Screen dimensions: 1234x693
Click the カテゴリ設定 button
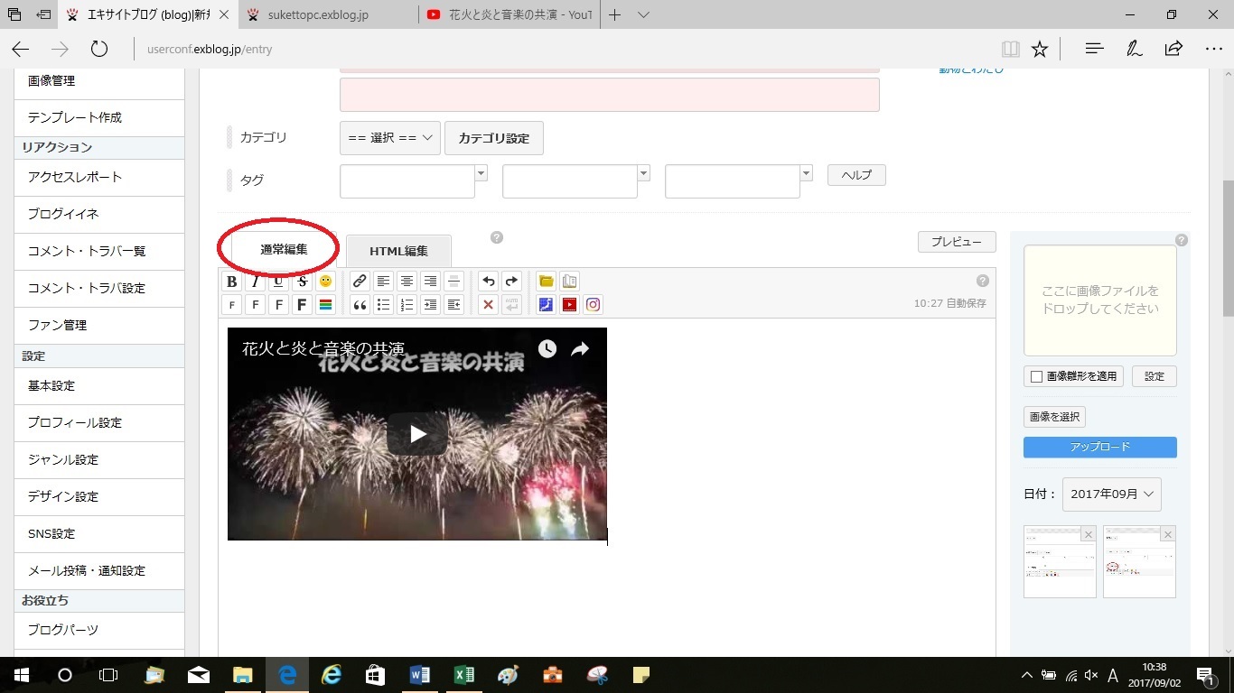tap(493, 138)
